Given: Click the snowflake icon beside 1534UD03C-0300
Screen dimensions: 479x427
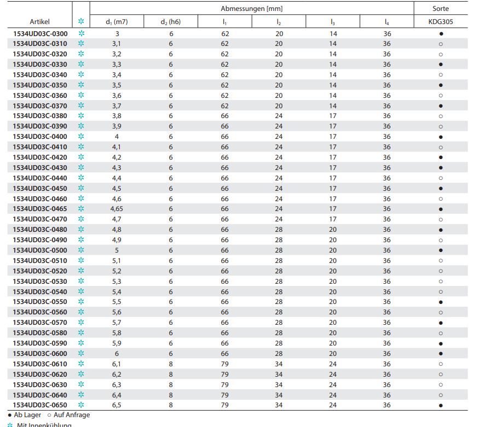Looking at the screenshot, I should pos(81,33).
